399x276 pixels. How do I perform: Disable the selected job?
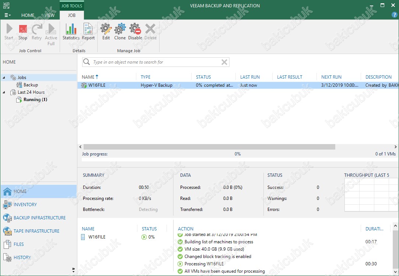(x=135, y=32)
